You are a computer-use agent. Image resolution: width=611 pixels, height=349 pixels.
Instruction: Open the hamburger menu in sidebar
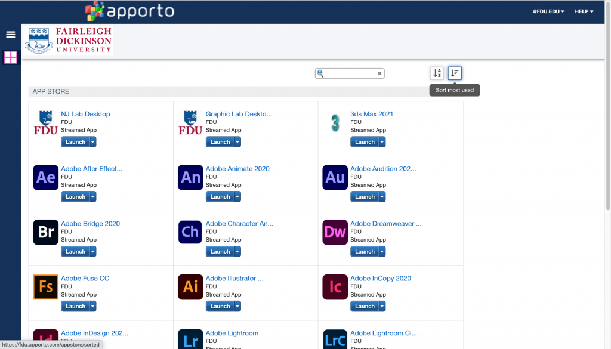11,35
